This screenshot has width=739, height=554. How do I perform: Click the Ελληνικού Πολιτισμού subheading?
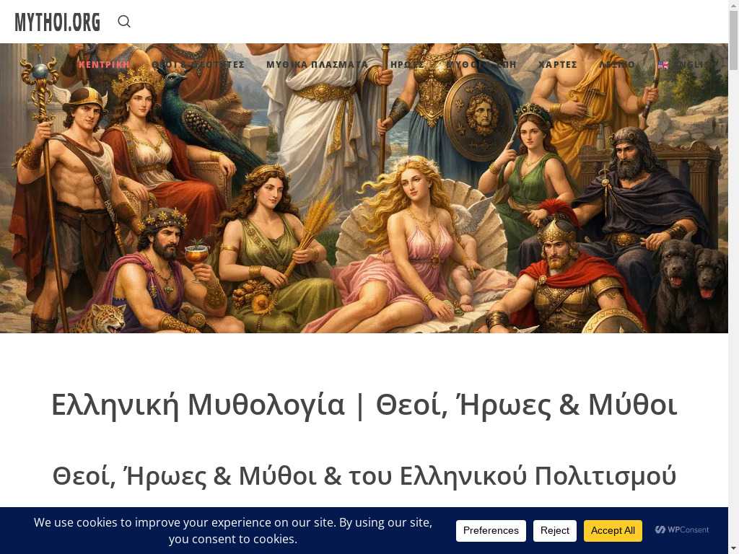click(x=364, y=476)
